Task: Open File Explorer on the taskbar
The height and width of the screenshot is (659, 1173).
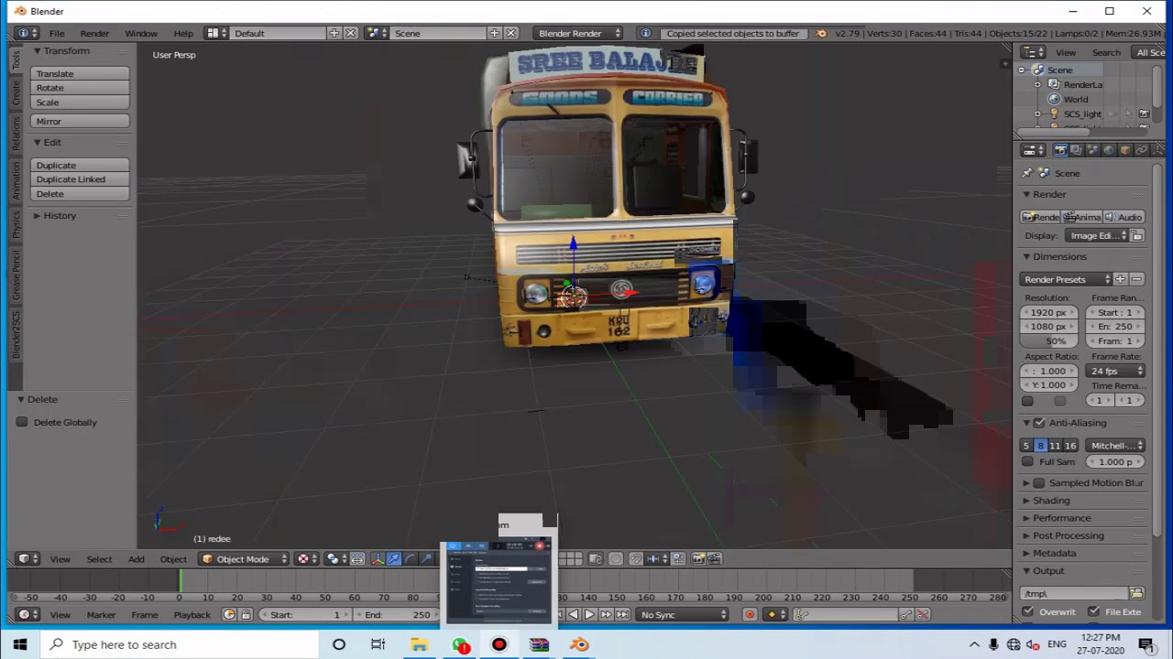Action: (419, 644)
